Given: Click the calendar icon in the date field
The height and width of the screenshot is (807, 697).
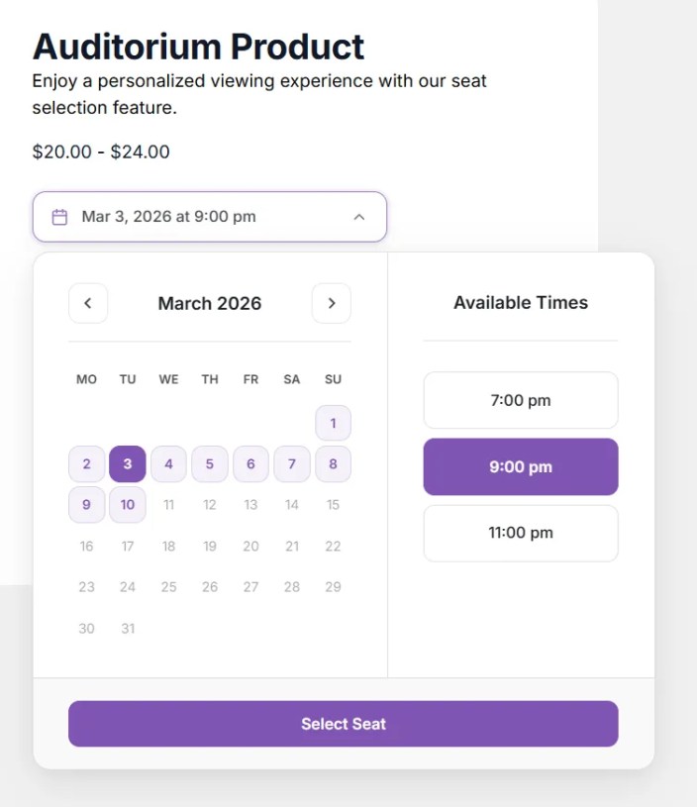Looking at the screenshot, I should pos(61,216).
